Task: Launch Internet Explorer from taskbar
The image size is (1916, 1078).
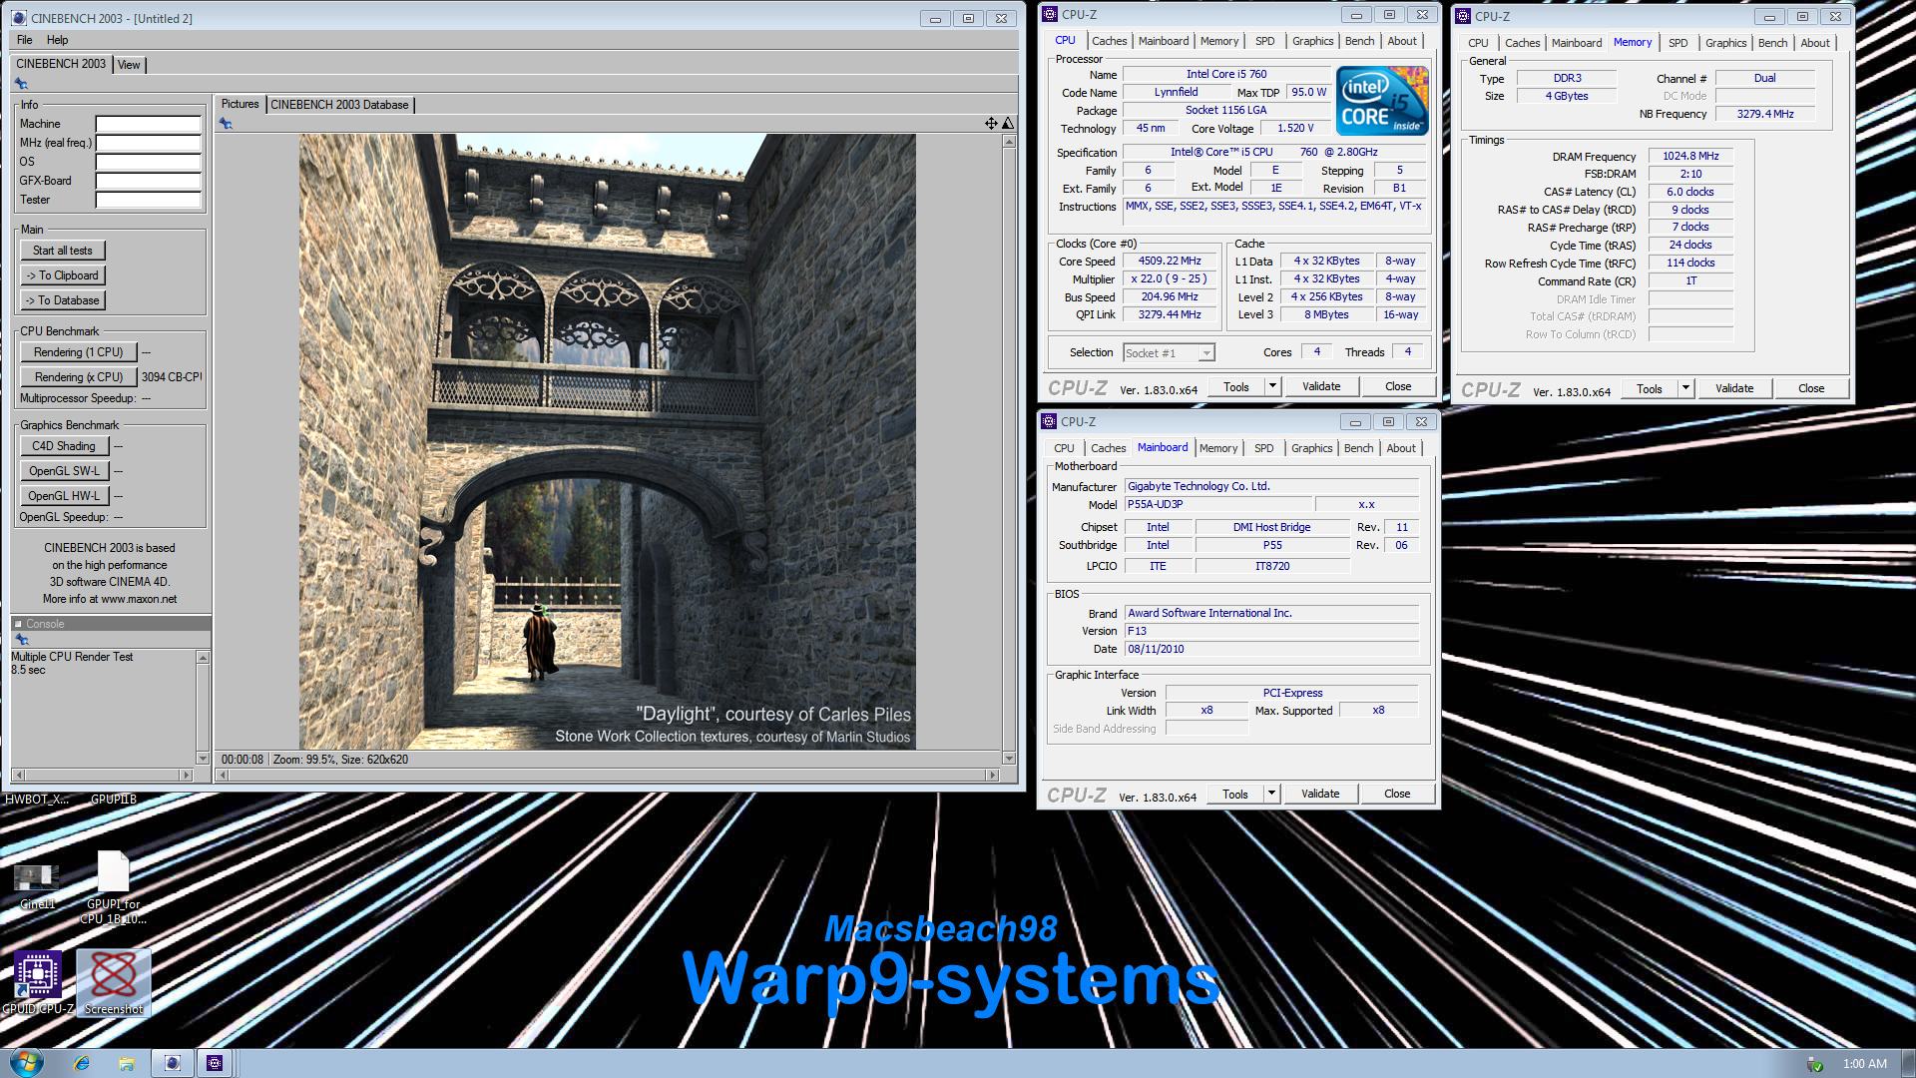Action: 82,1063
